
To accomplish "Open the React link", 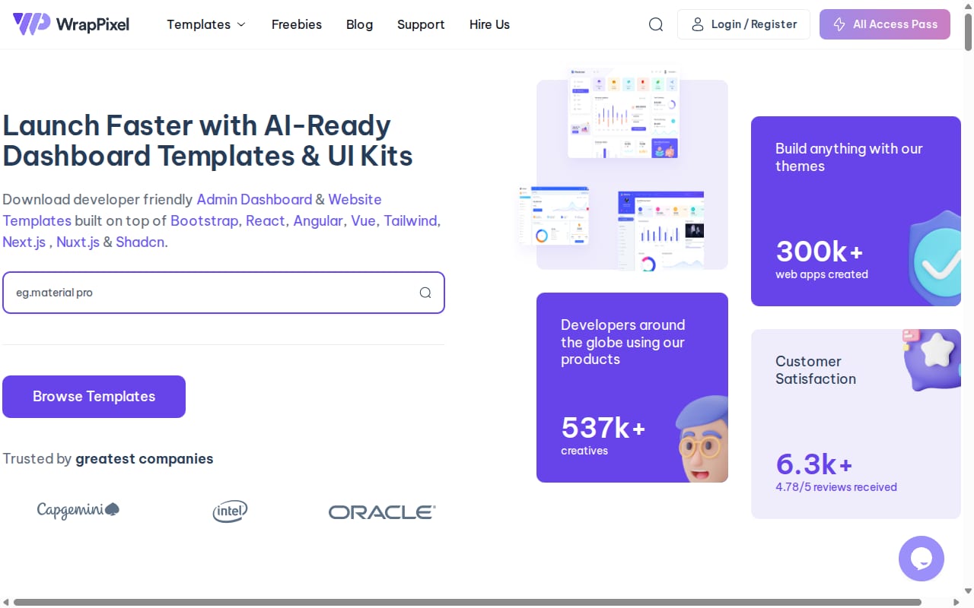I will 265,220.
